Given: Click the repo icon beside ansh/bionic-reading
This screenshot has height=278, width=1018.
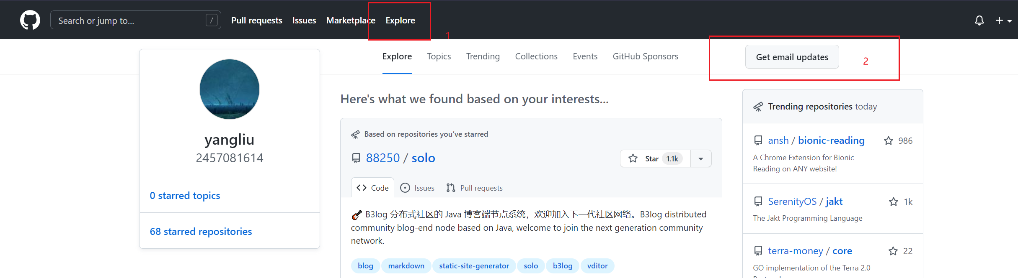Looking at the screenshot, I should (758, 140).
